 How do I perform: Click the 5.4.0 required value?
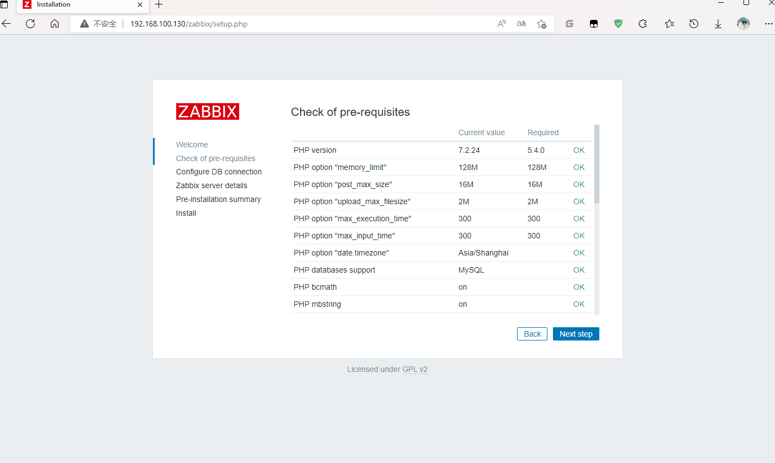coord(536,150)
